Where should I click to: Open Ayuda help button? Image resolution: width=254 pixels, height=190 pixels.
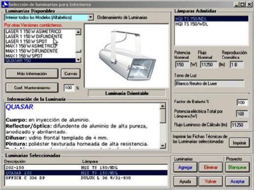185,181
